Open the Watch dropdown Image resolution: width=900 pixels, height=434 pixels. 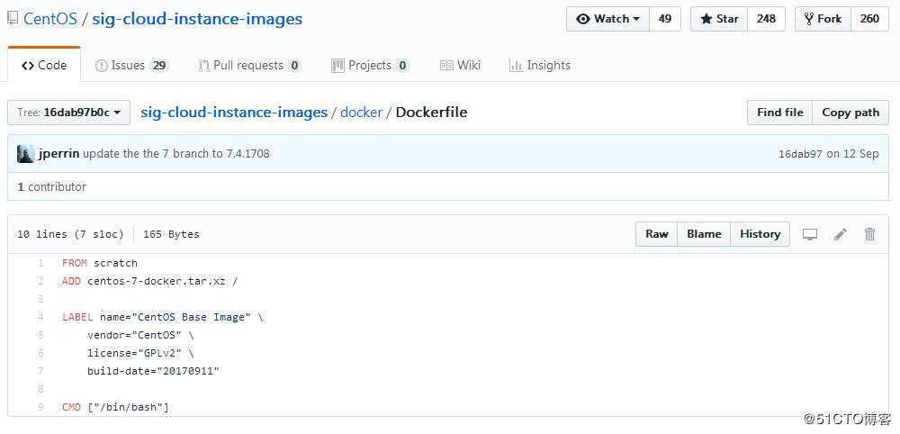pos(607,19)
